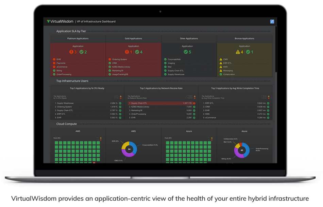Click the AWS donut chart center value 64

coord(129,149)
